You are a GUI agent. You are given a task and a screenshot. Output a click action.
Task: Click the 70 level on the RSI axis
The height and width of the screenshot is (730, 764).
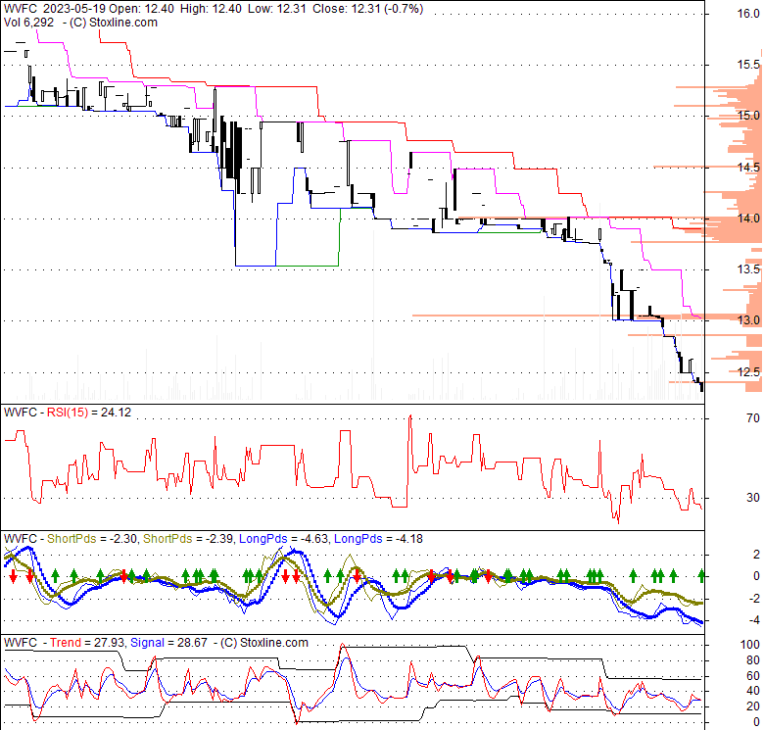click(753, 418)
